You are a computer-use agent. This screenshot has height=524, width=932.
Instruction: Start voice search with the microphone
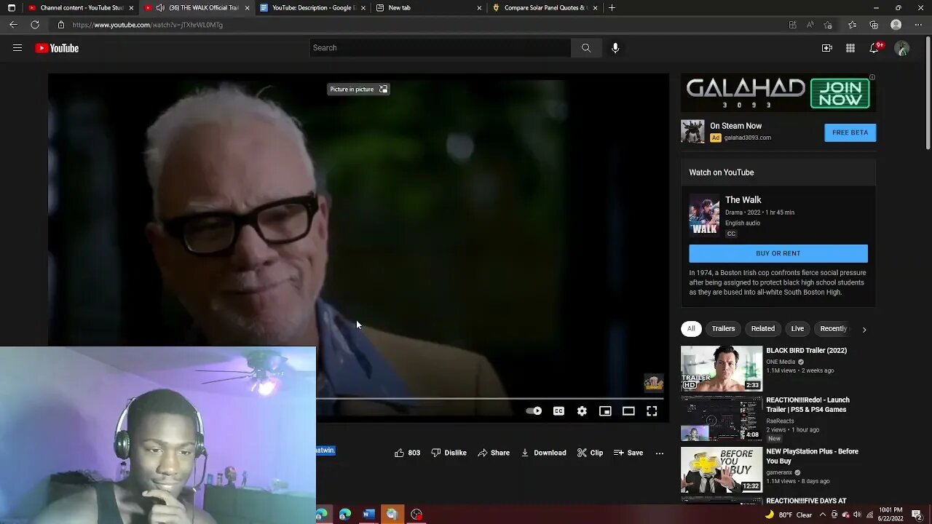click(x=615, y=48)
